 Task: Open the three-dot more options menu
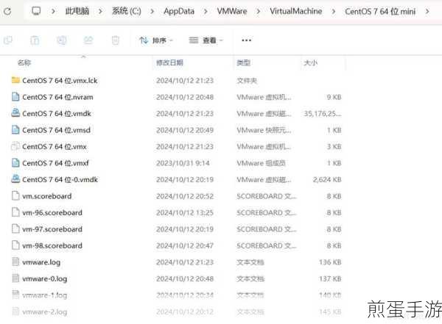[246, 40]
